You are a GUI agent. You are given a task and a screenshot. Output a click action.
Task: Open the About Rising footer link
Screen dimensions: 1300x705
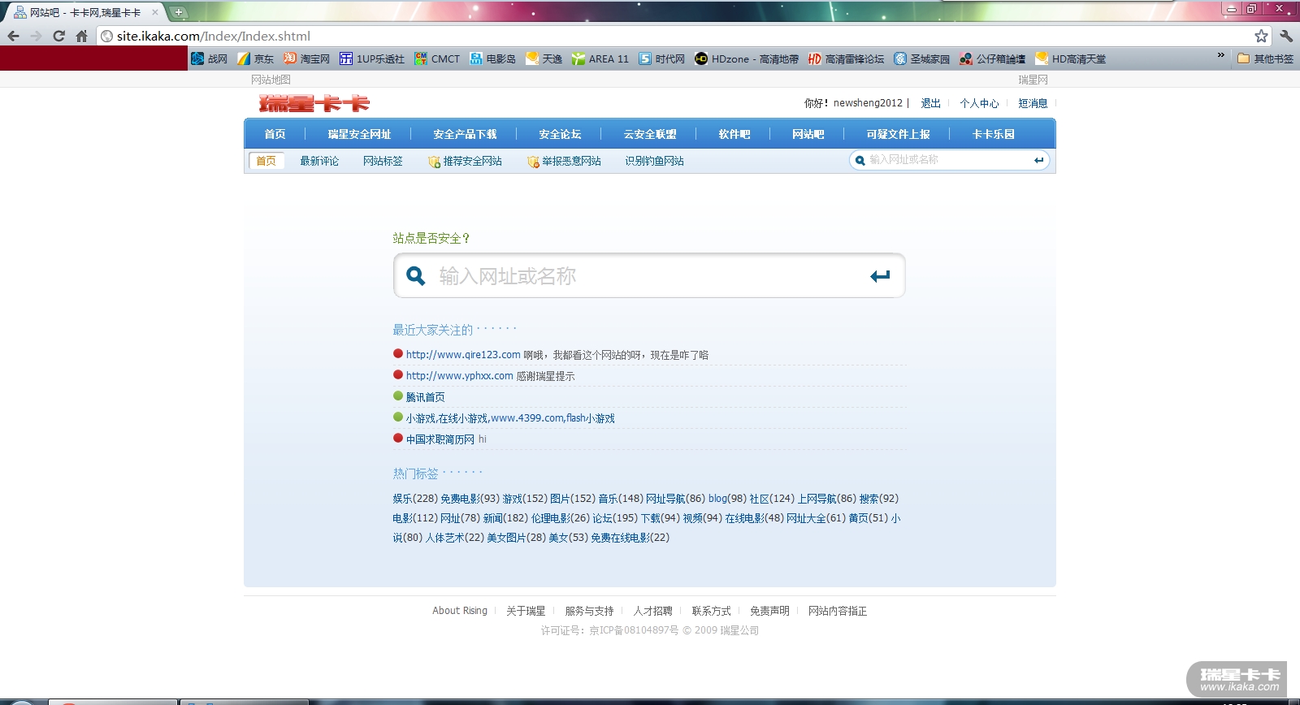[x=460, y=611]
